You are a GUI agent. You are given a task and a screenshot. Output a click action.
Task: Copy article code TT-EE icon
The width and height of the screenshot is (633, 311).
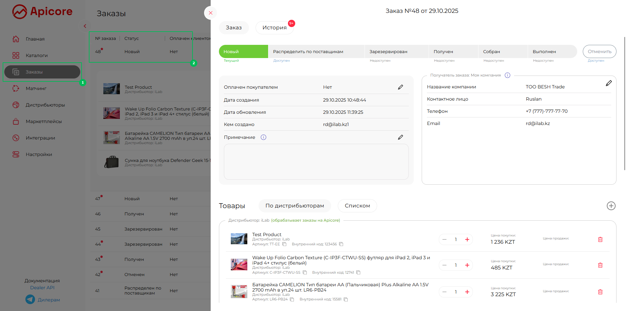tap(284, 244)
